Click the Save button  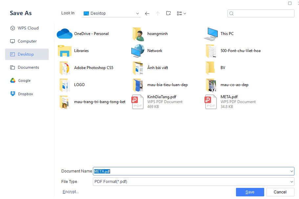pos(250,192)
